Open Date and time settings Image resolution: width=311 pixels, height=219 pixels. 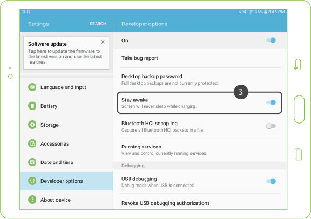(x=66, y=162)
